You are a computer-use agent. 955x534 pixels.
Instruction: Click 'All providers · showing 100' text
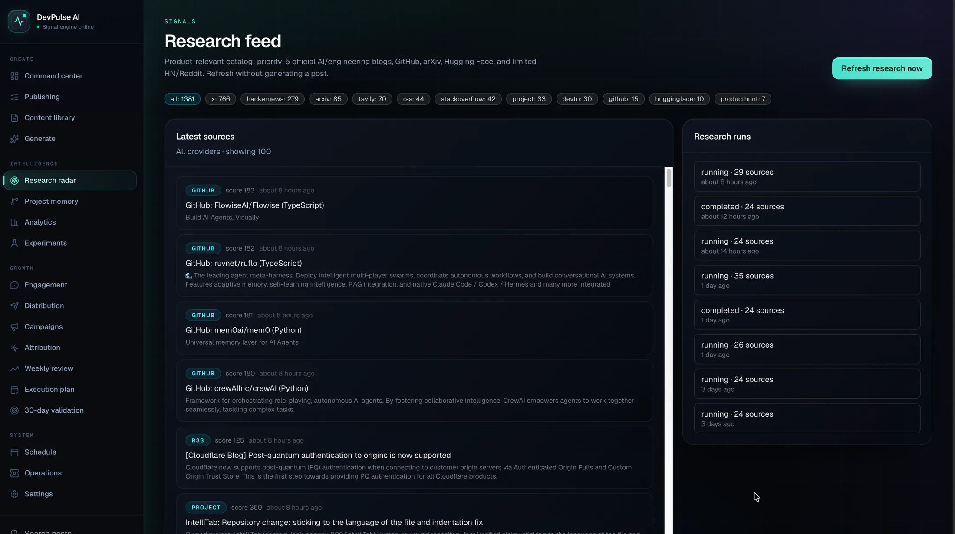pyautogui.click(x=224, y=152)
